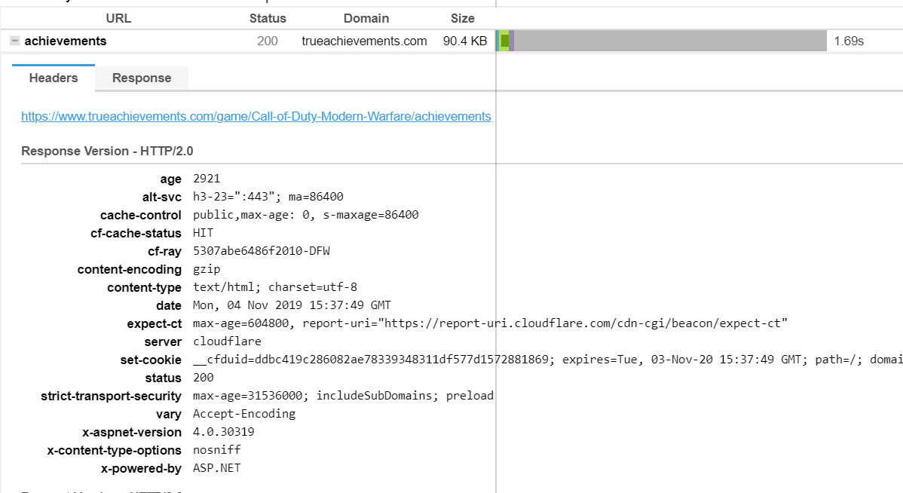Click the 1.69s load time label
The image size is (903, 493).
pyautogui.click(x=849, y=41)
